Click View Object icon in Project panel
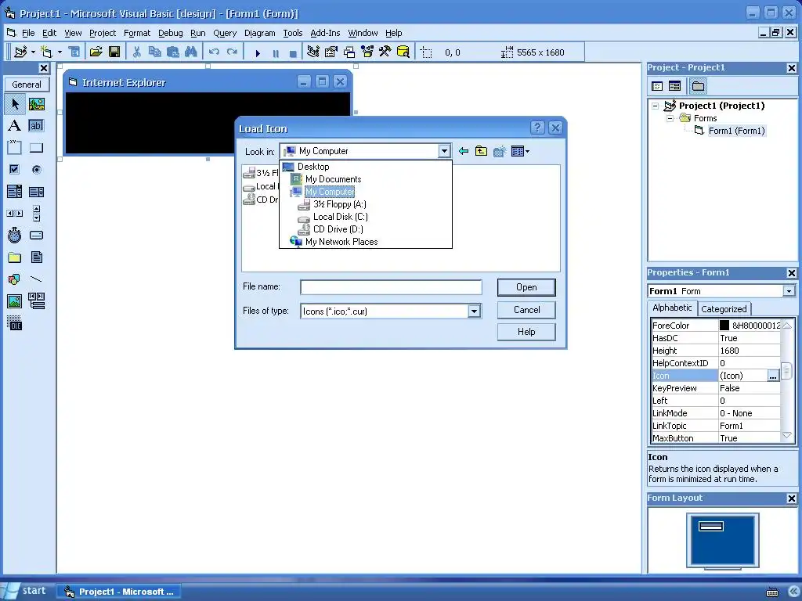Image resolution: width=802 pixels, height=601 pixels. tap(674, 86)
